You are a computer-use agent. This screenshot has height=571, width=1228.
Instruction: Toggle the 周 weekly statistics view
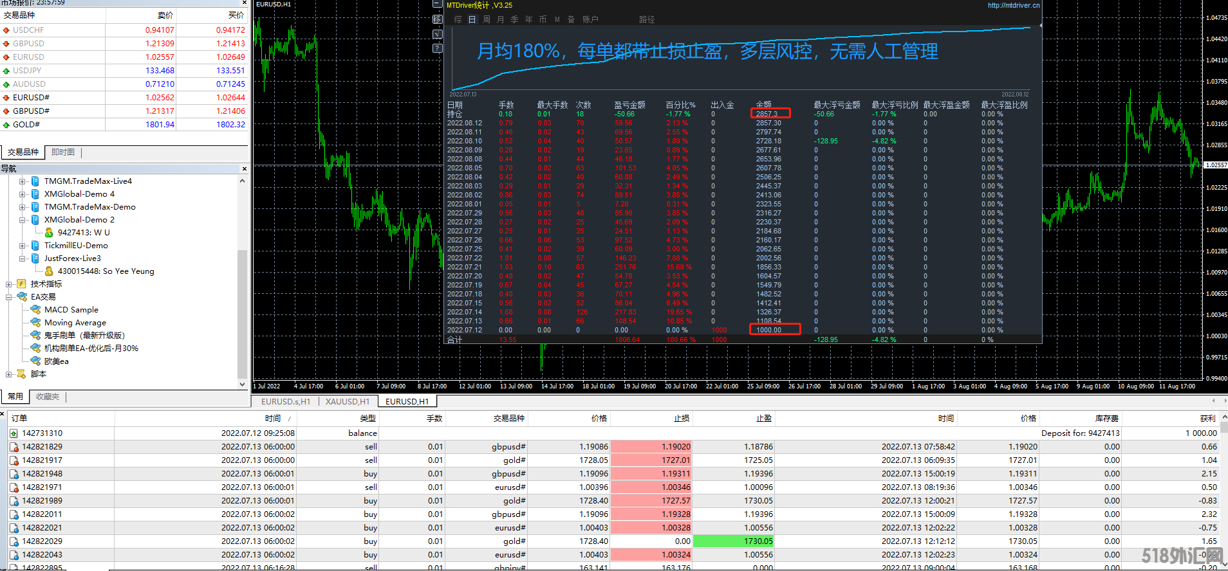click(486, 19)
